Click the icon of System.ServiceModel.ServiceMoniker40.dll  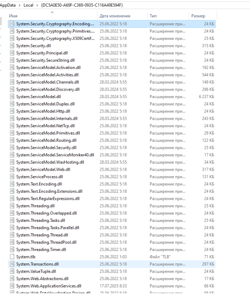(x=12, y=155)
